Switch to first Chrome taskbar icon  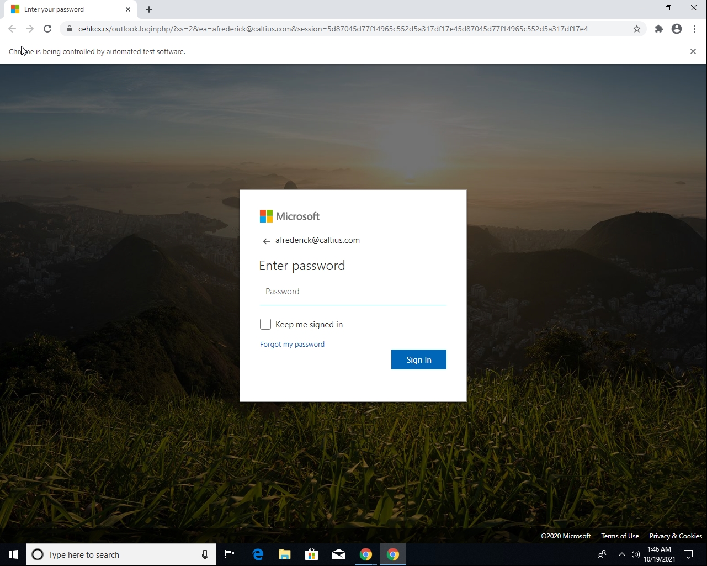tap(366, 554)
